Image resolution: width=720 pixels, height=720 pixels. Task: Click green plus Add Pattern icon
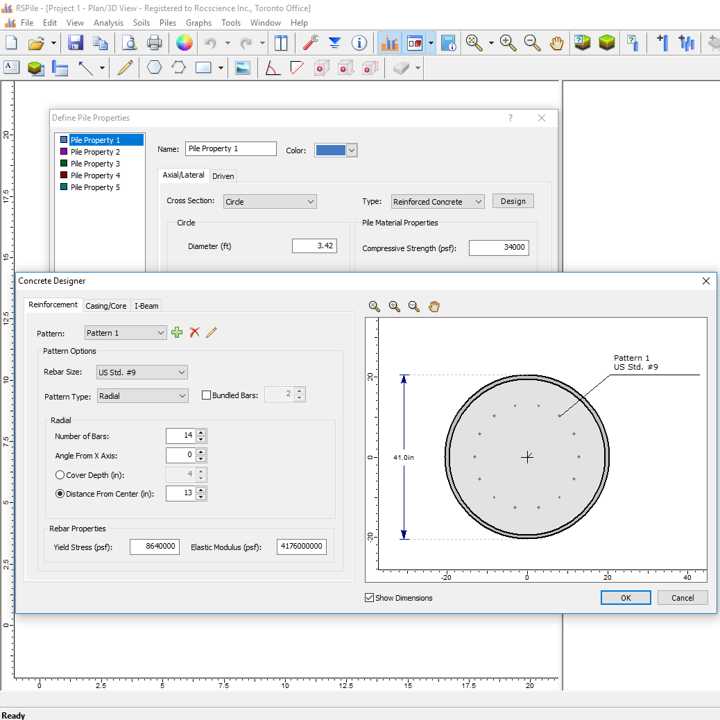click(x=177, y=332)
